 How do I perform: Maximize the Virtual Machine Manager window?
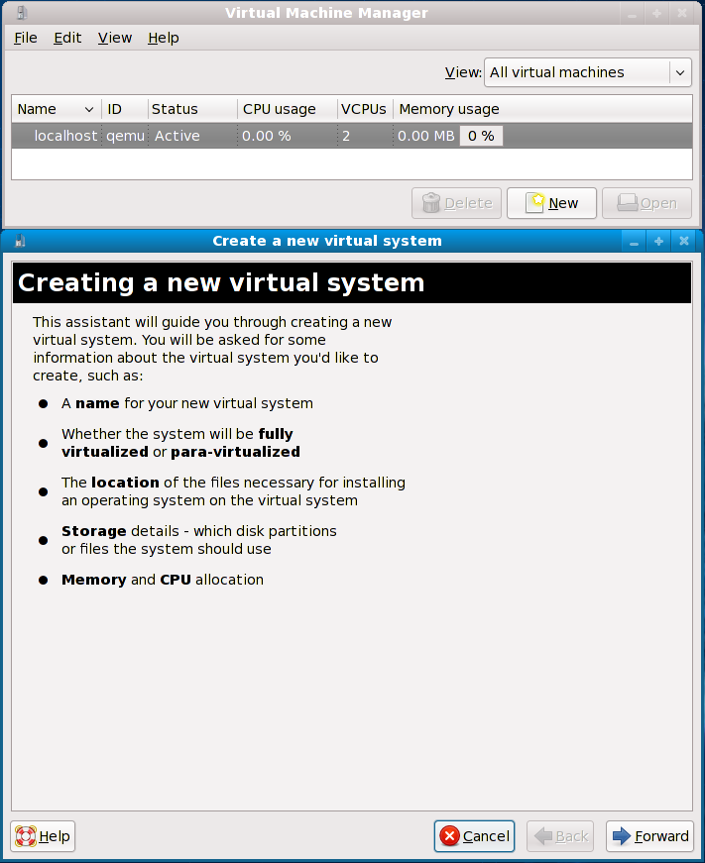coord(656,13)
